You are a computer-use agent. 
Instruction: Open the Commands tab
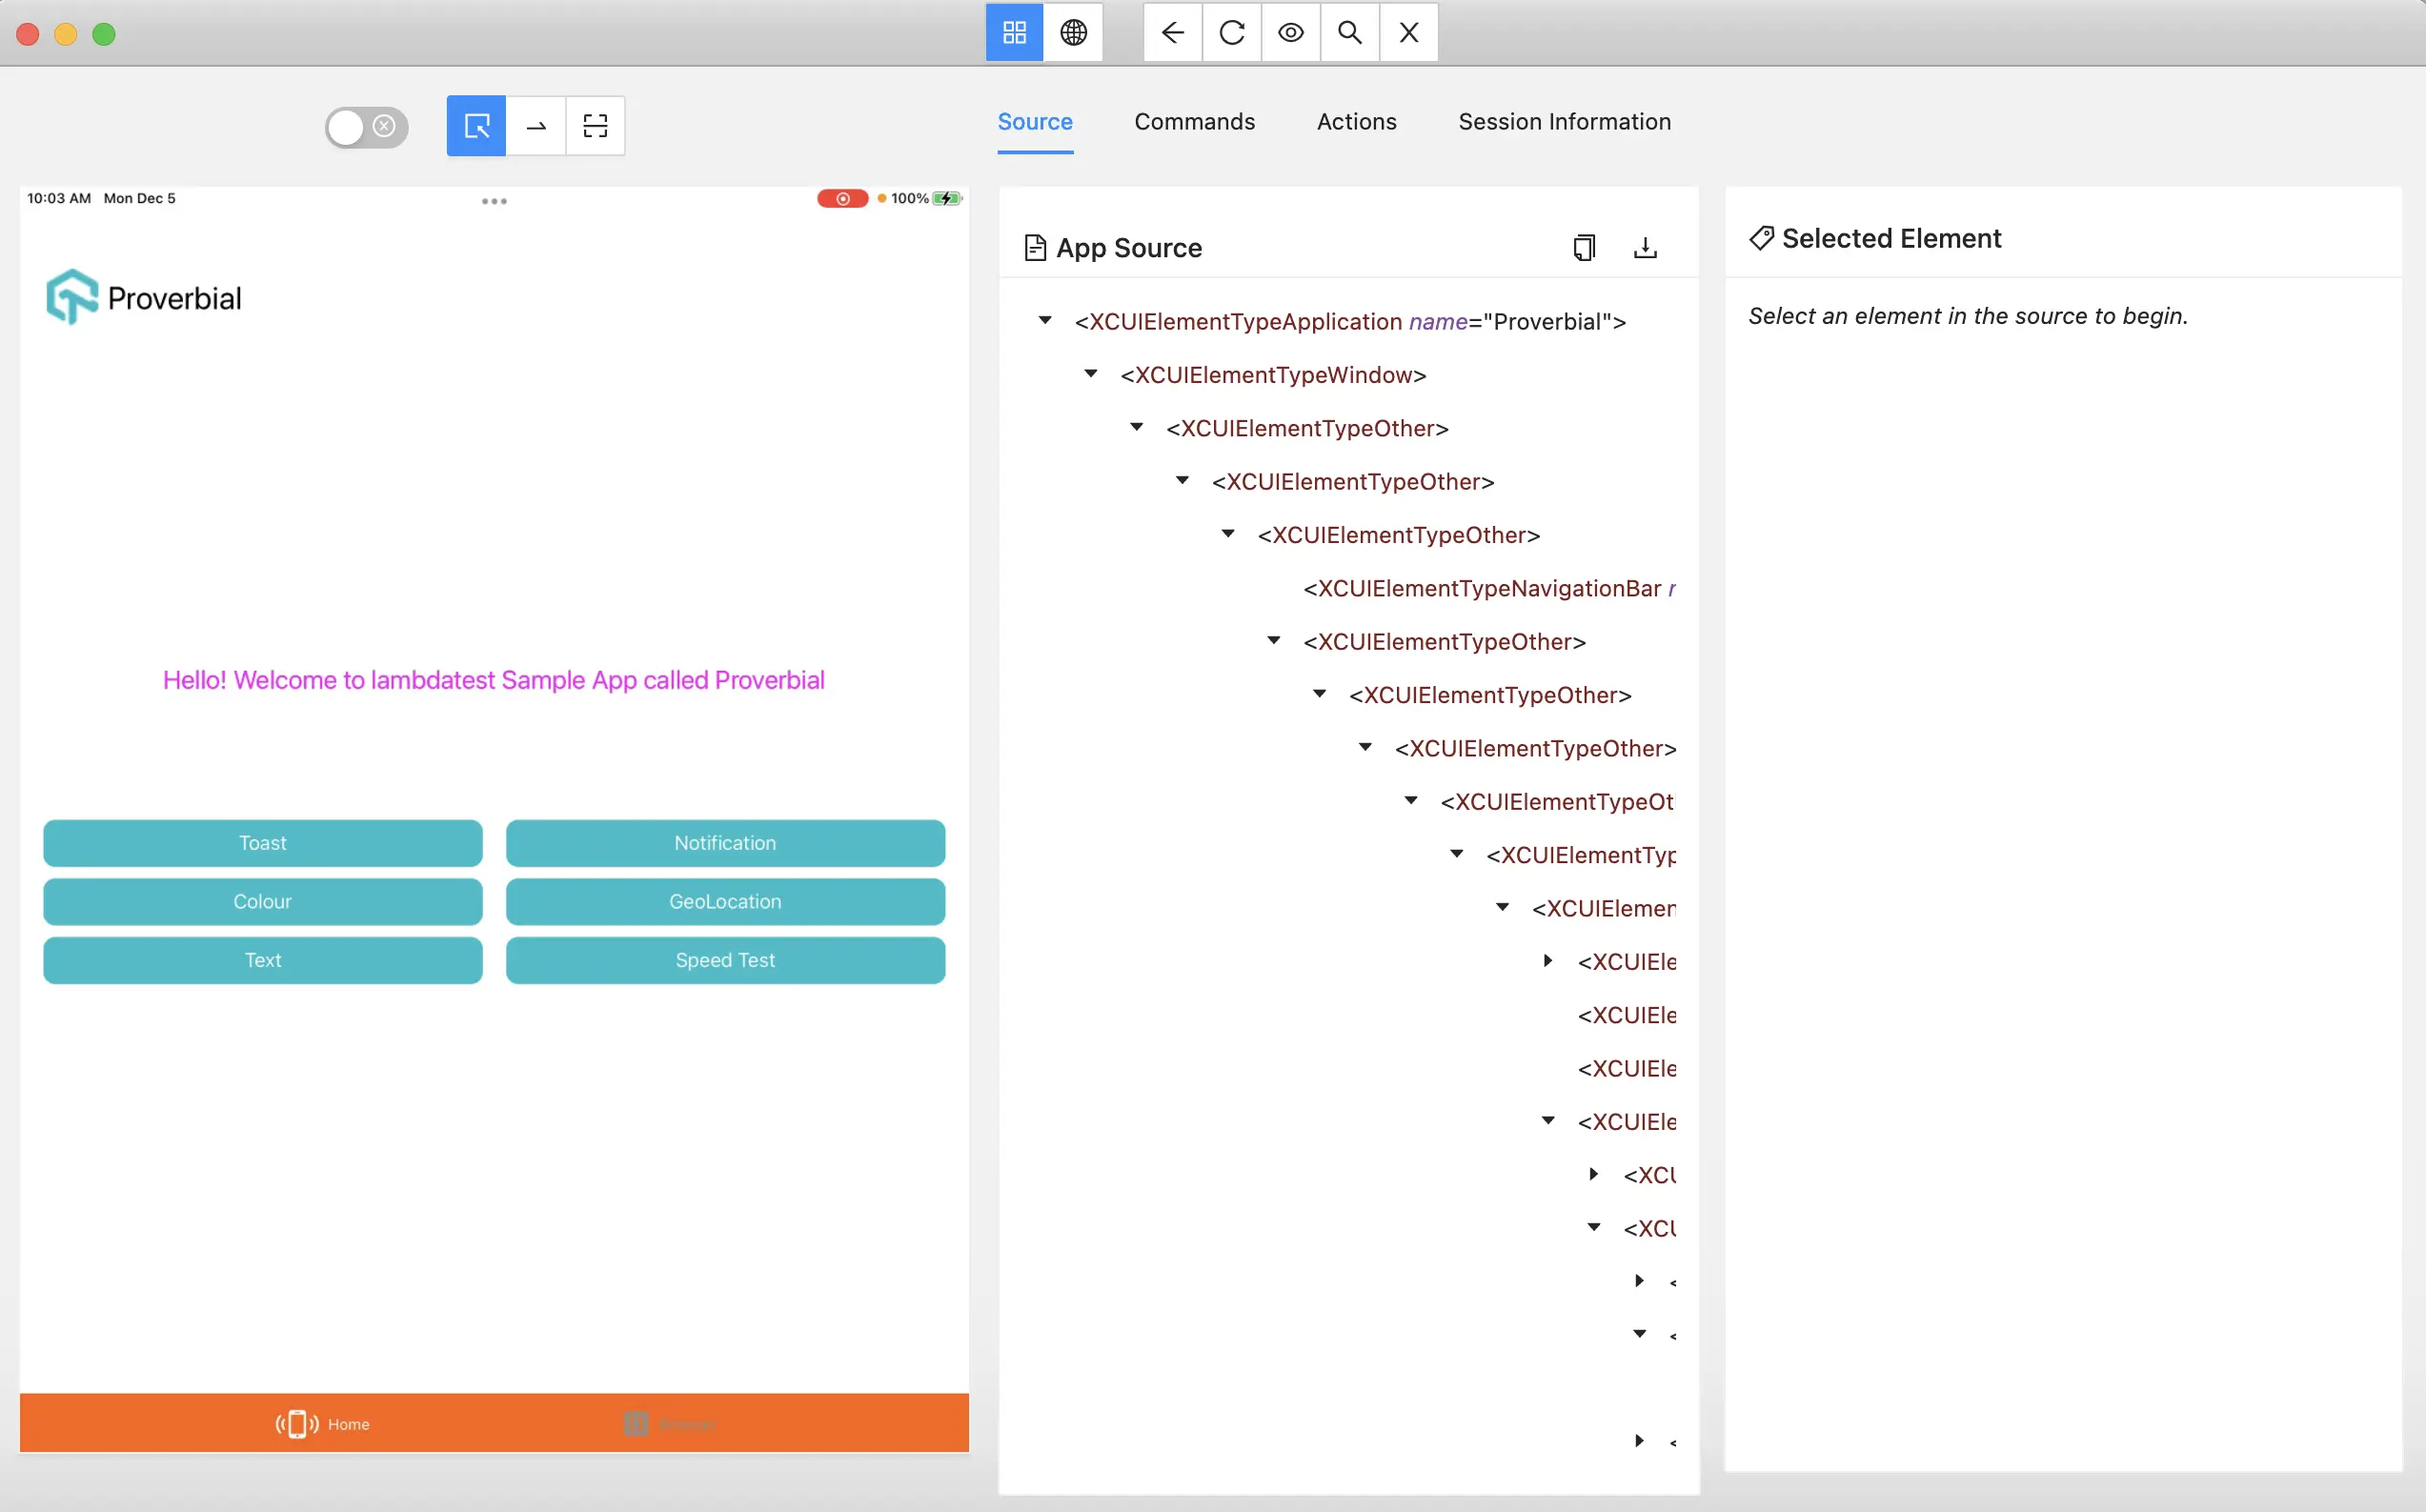point(1194,122)
